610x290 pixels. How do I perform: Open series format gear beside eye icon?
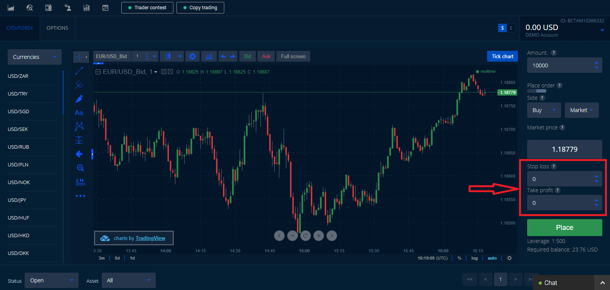170,72
